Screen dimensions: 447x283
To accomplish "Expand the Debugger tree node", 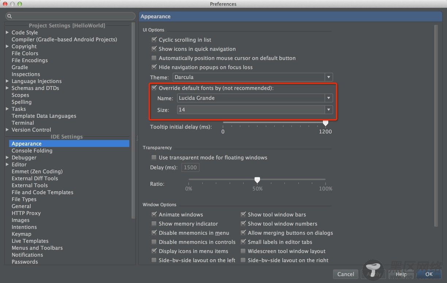I will (x=7, y=158).
